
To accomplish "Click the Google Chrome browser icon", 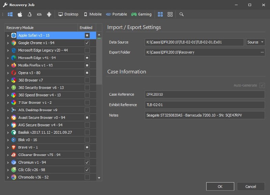I will (x=13, y=43).
